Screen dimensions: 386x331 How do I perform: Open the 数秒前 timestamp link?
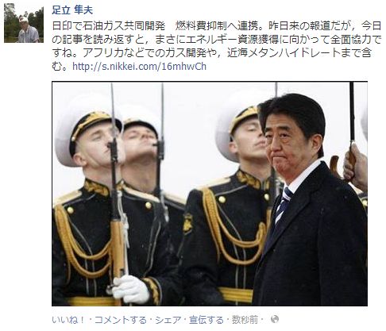click(245, 320)
